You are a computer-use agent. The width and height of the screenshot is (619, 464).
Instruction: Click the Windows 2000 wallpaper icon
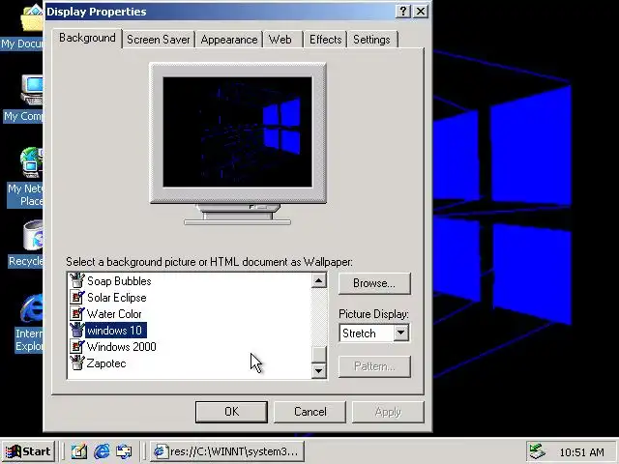pos(77,347)
